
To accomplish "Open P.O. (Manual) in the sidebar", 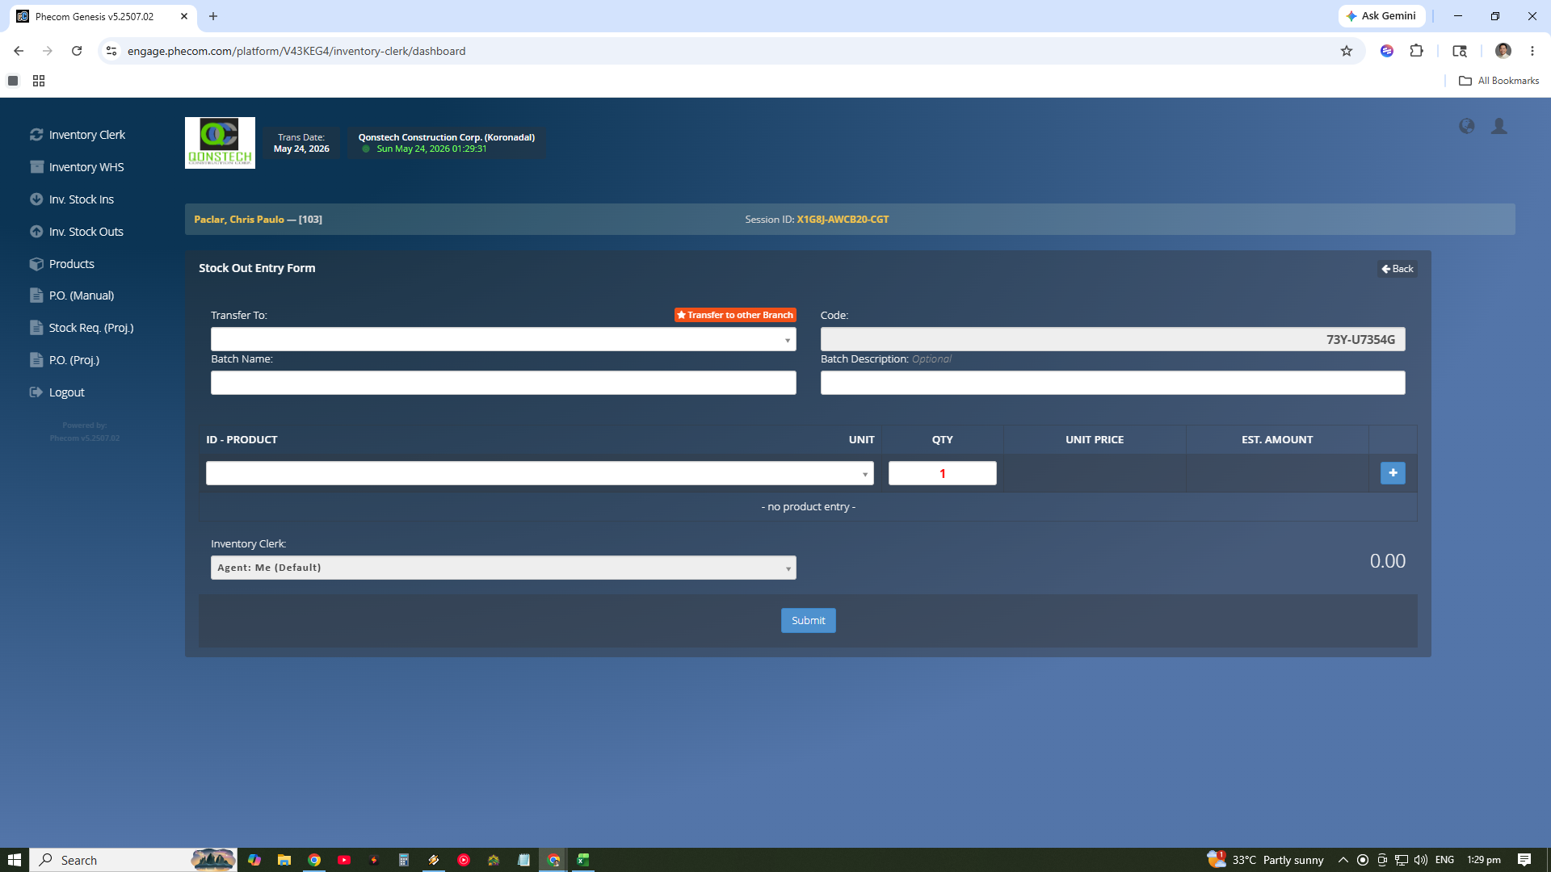I will pyautogui.click(x=72, y=296).
